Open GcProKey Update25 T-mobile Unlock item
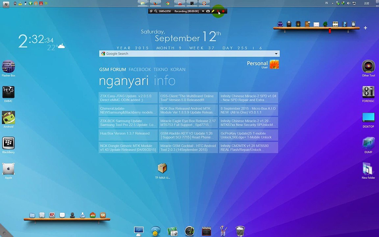379x237 pixels. pyautogui.click(x=248, y=135)
